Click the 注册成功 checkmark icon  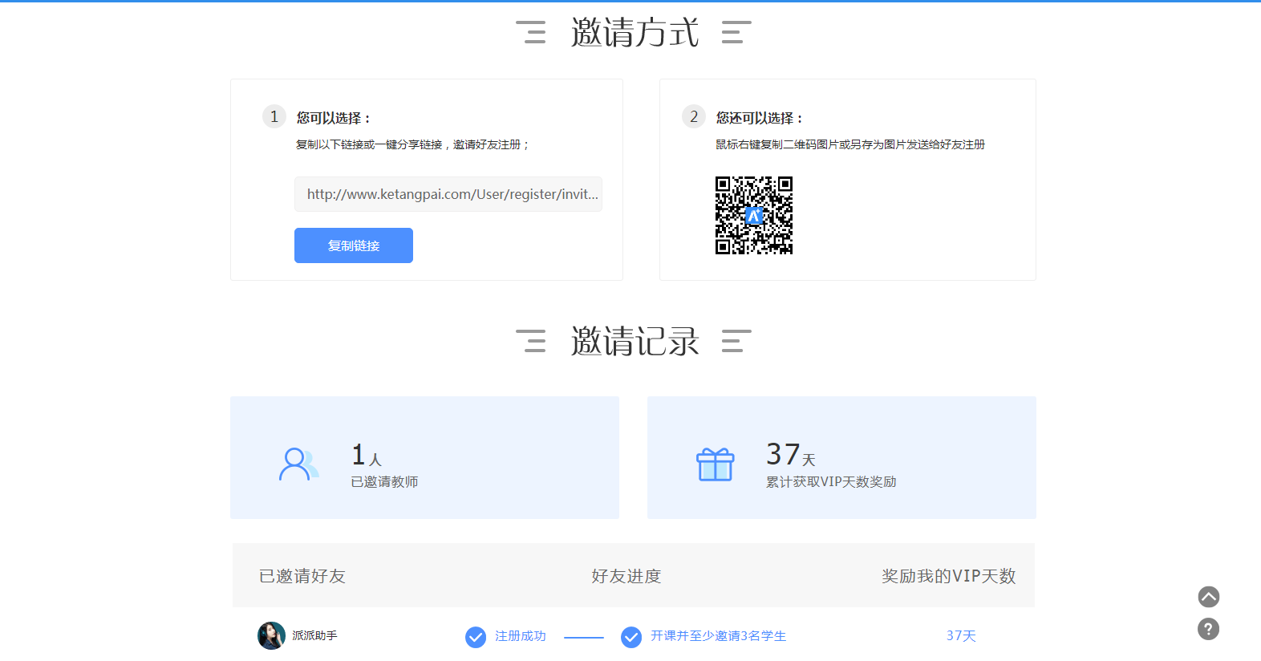476,637
